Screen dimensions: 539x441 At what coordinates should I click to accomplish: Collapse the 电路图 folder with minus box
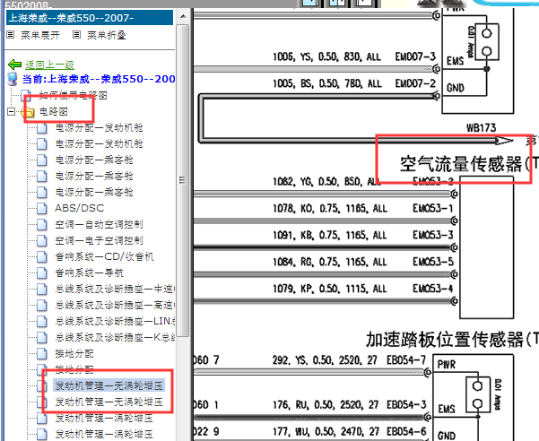click(x=11, y=112)
